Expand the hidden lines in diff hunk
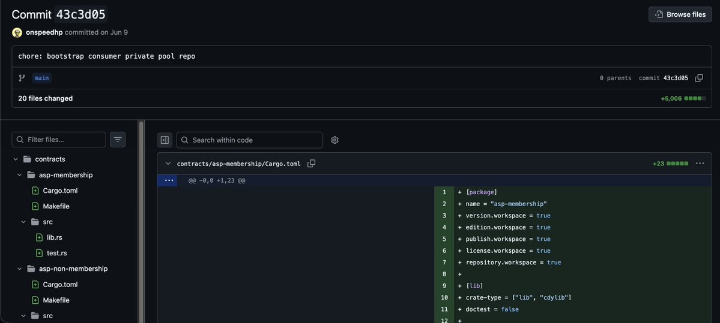Screen dimensions: 720x323 (169, 180)
